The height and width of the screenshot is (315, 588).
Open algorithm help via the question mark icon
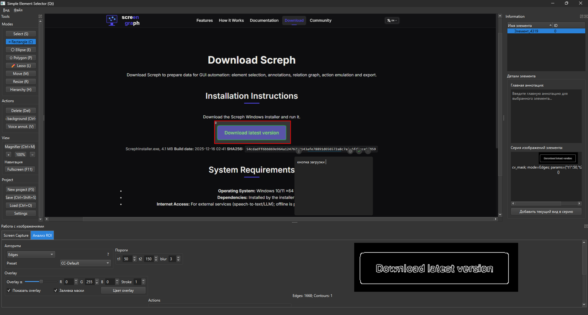(108, 254)
